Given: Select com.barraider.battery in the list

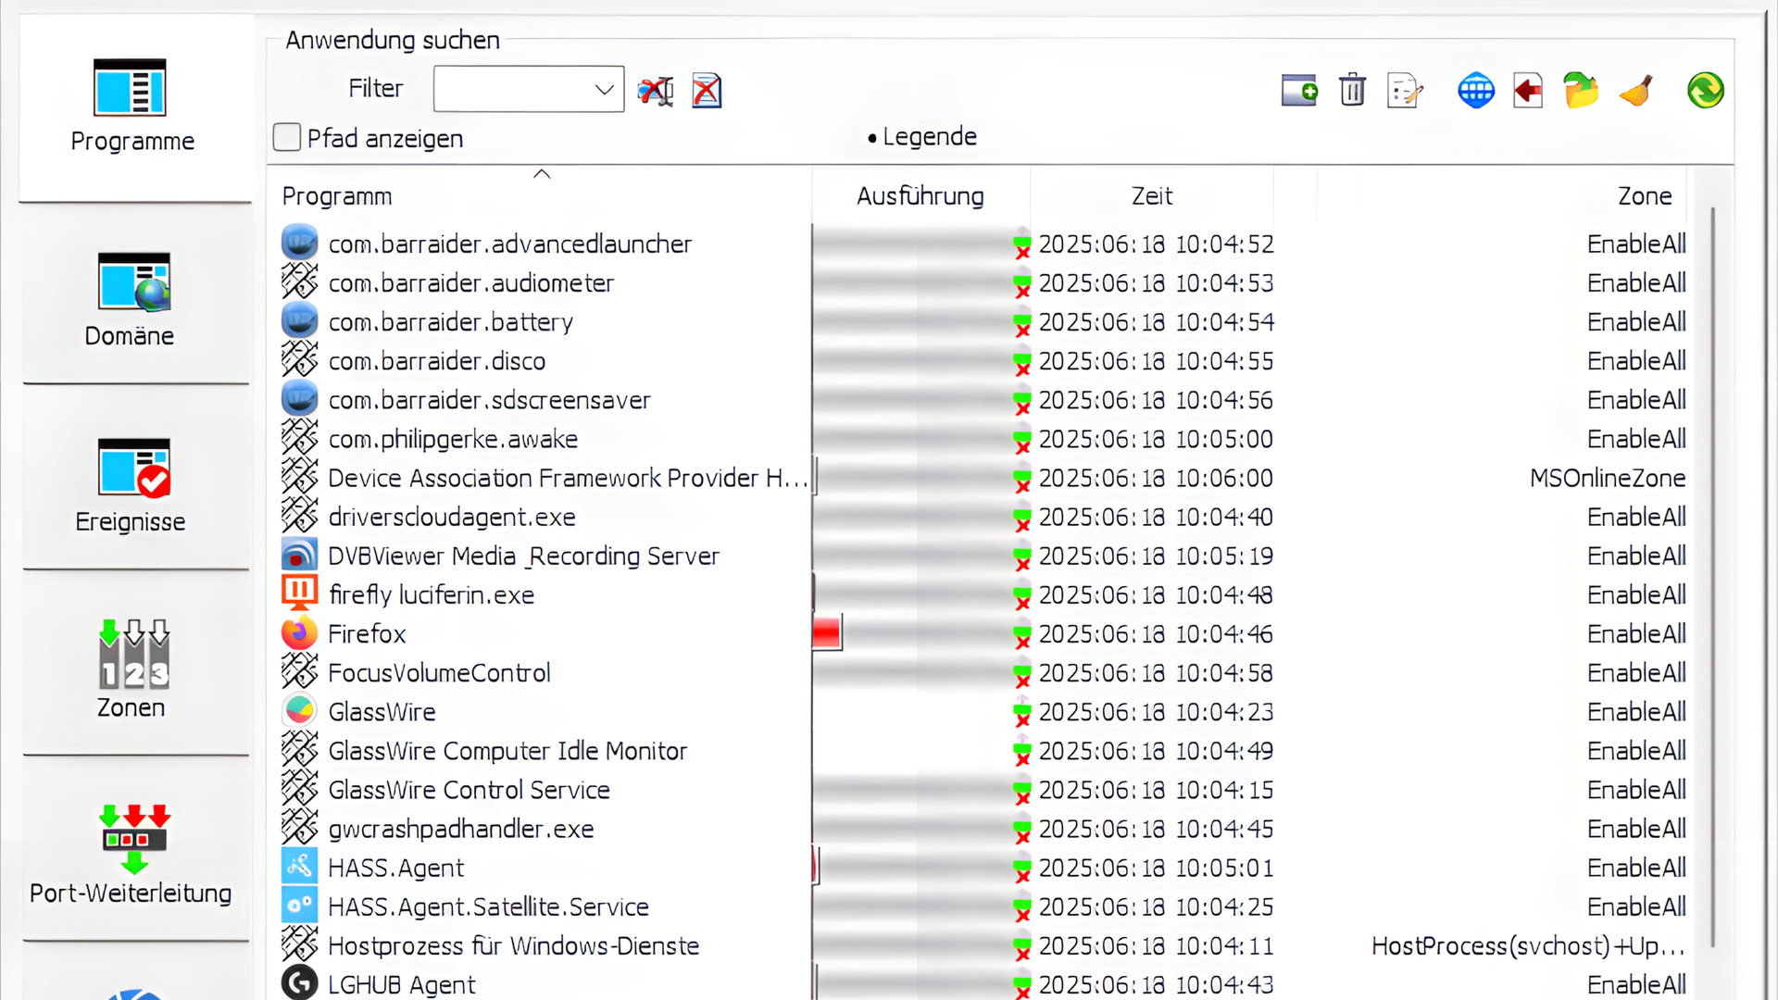Looking at the screenshot, I should [451, 321].
